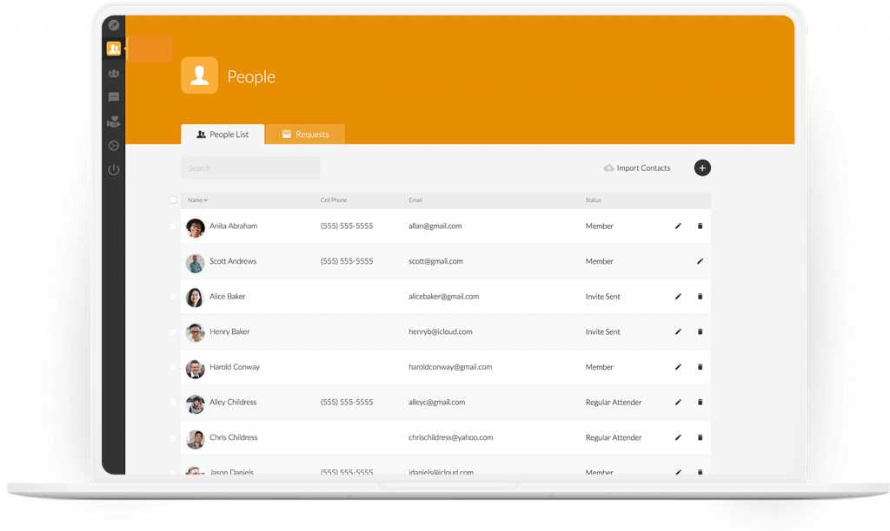Screen dimensions: 890x531
Task: Click the Import Contacts cloud icon
Action: pyautogui.click(x=609, y=167)
